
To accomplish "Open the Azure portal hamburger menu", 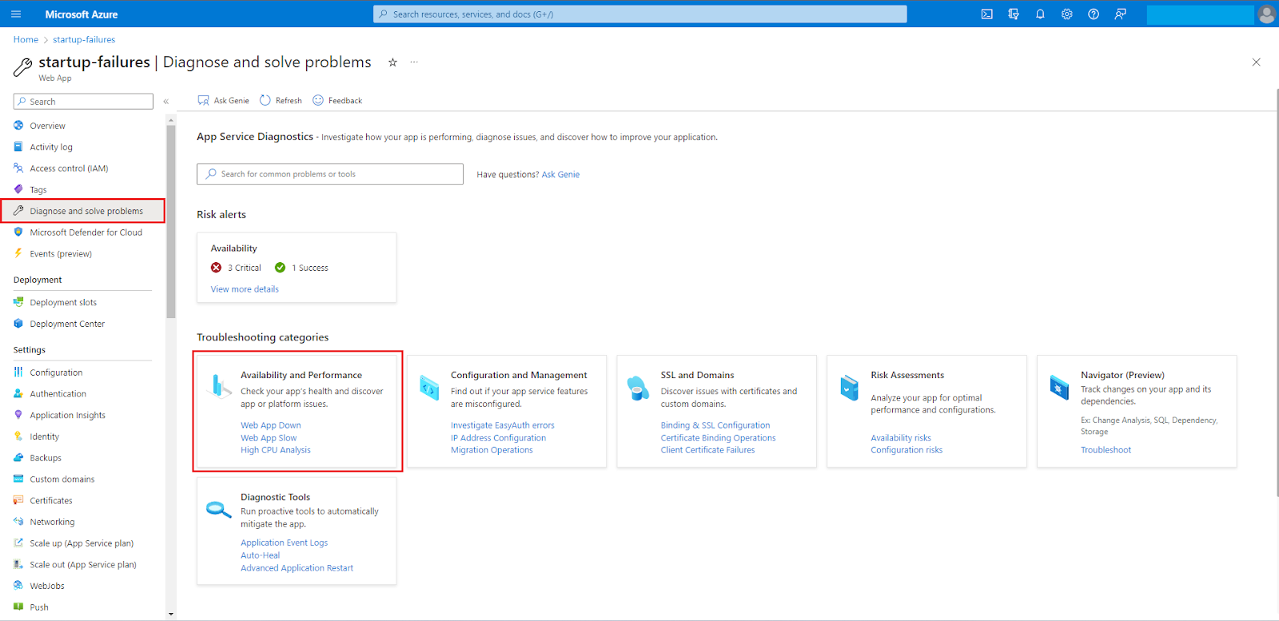I will point(16,14).
